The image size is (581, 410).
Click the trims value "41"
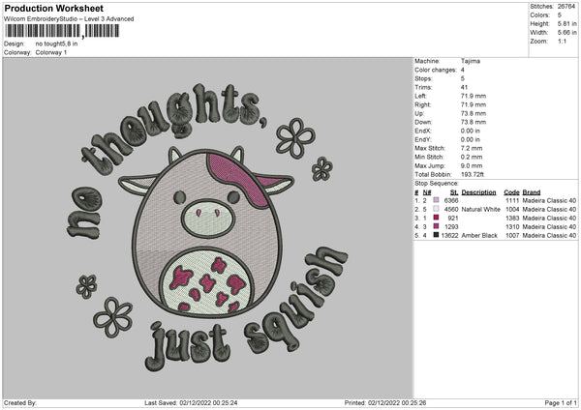pos(464,87)
